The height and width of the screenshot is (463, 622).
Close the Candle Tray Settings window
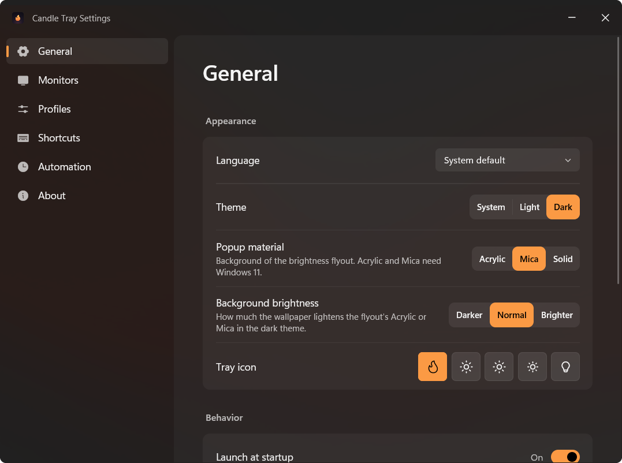point(605,18)
